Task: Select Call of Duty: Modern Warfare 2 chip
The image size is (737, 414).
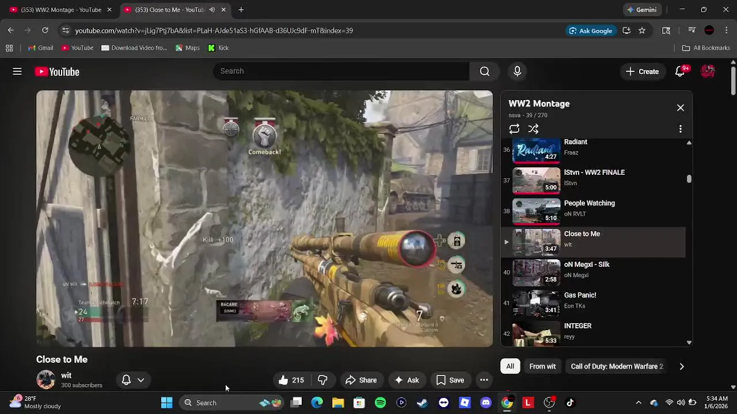Action: pos(617,366)
